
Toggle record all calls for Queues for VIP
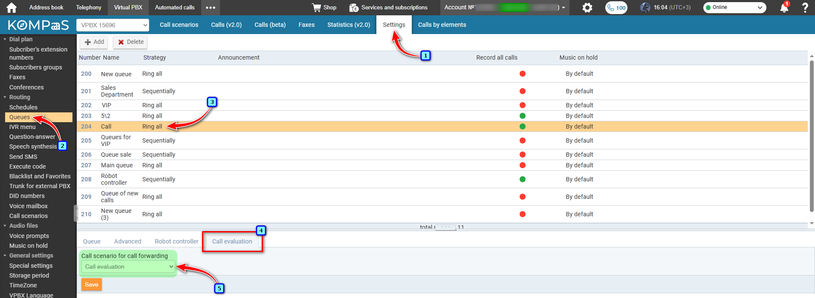coord(523,140)
